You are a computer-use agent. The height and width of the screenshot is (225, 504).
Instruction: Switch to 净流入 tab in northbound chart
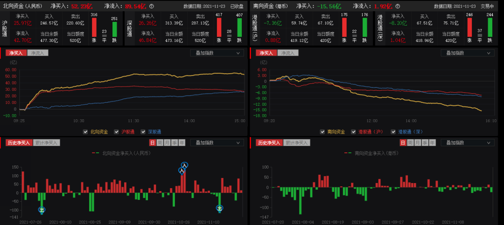tap(37, 53)
